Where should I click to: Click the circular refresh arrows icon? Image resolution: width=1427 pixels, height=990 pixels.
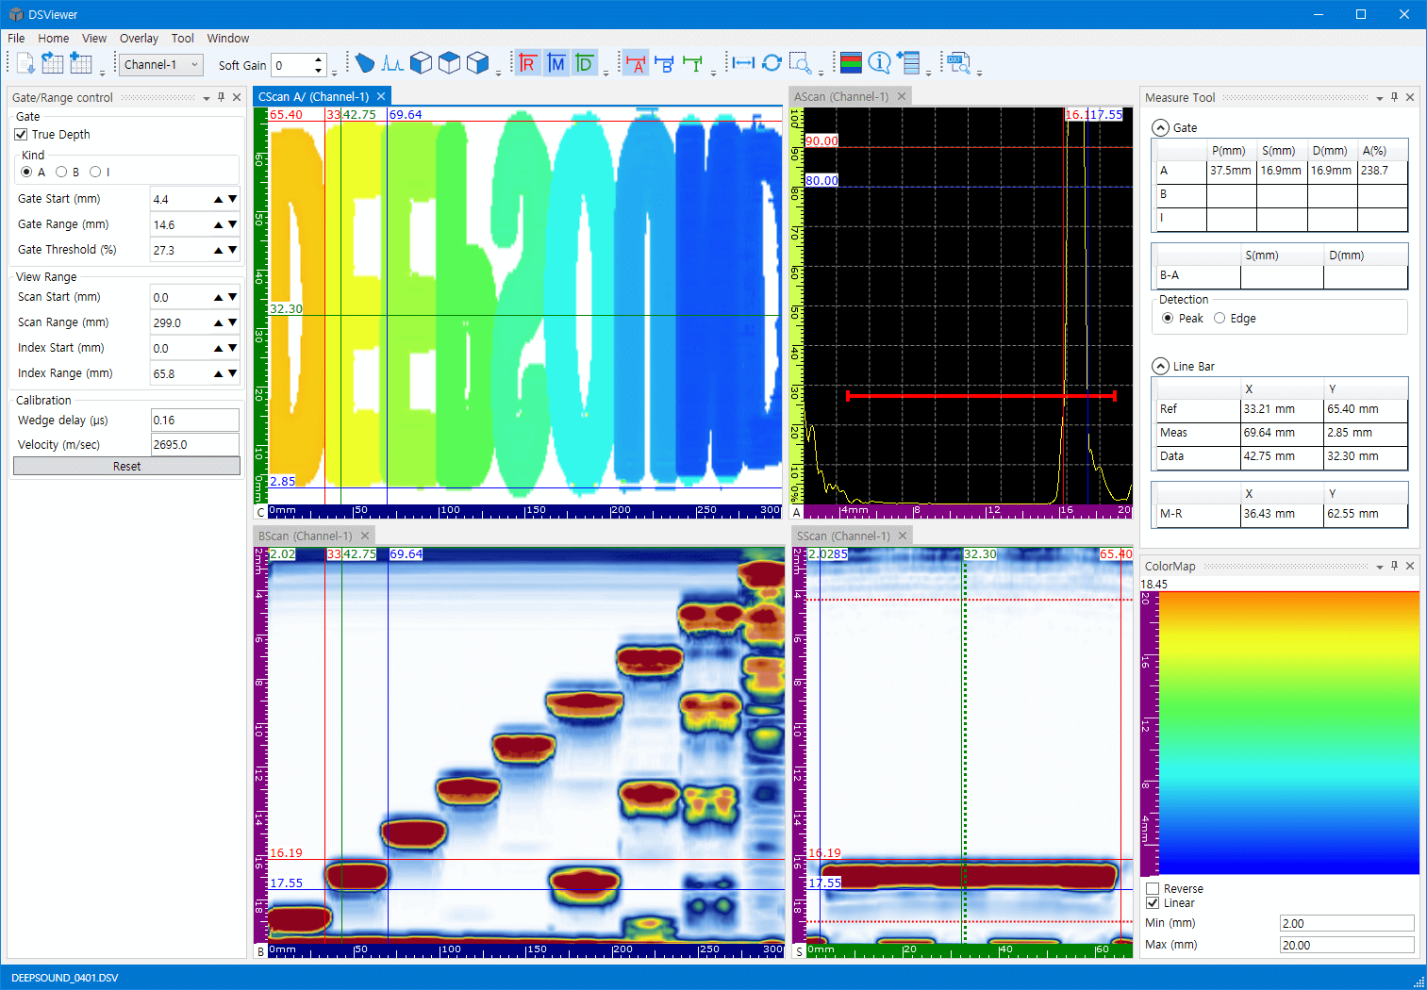(x=772, y=63)
